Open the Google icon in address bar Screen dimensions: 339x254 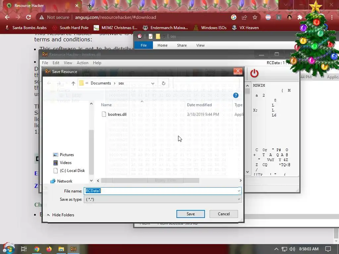[233, 17]
